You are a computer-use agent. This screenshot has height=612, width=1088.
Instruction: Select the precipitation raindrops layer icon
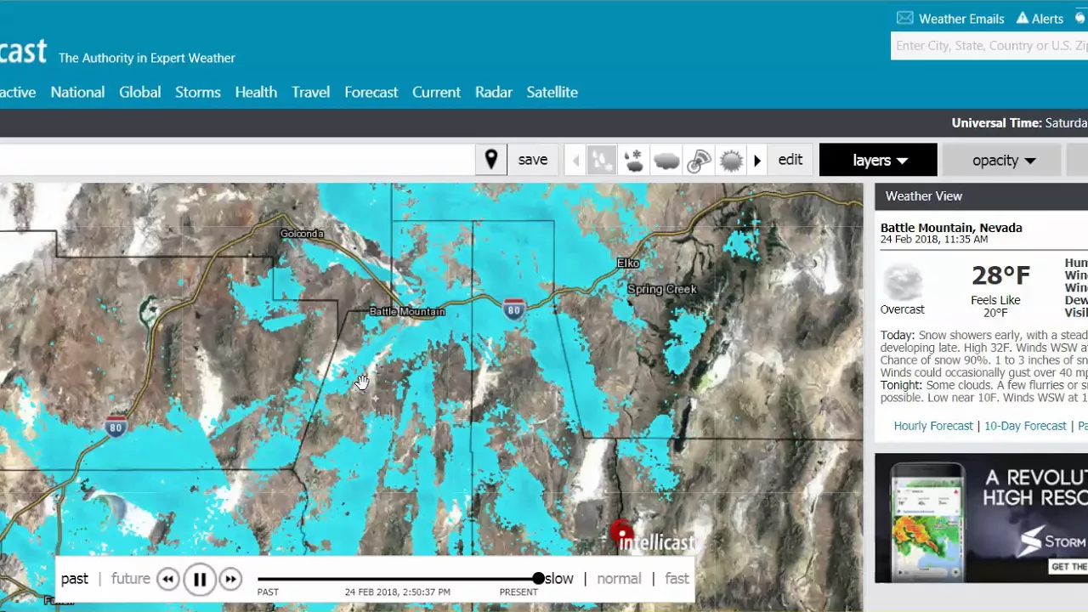pos(601,160)
